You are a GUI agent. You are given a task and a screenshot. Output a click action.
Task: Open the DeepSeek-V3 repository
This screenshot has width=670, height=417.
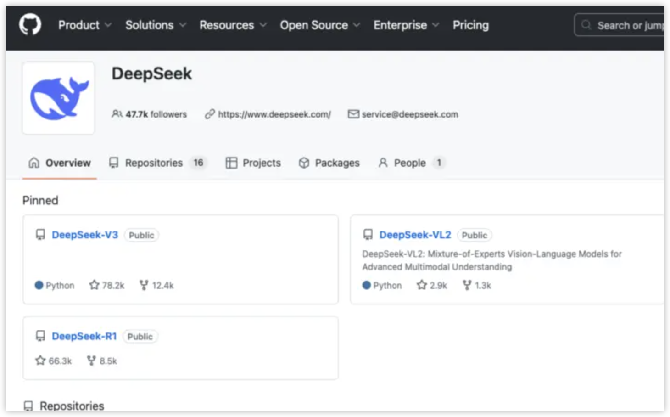point(85,235)
